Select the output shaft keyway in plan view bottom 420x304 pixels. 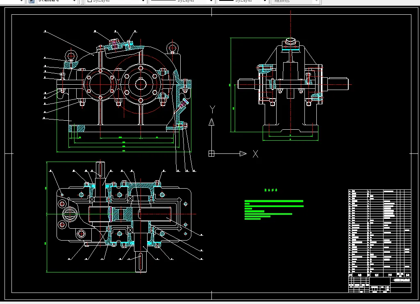pyautogui.click(x=141, y=262)
